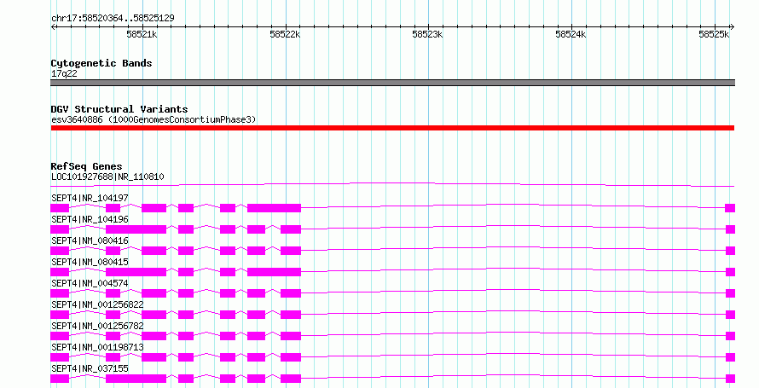Click the rightmost exon of SEPT4|NR_104196
Viewport: 759px width, 388px height.
click(730, 229)
